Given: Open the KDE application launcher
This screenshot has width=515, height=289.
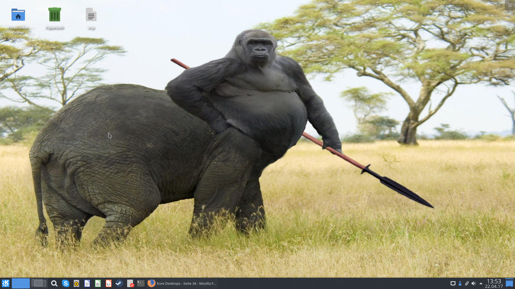Looking at the screenshot, I should pos(6,283).
